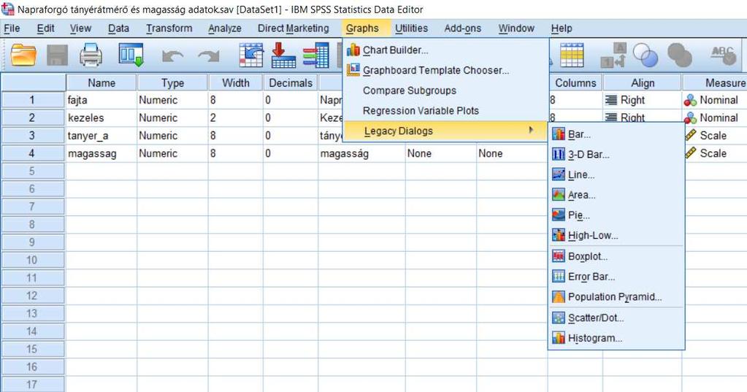The width and height of the screenshot is (747, 392).
Task: Select the Align column header
Action: click(x=642, y=83)
